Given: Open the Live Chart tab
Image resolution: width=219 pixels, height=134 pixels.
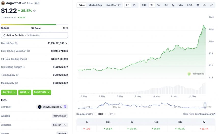Looking at the screenshot, I should pyautogui.click(x=113, y=5).
